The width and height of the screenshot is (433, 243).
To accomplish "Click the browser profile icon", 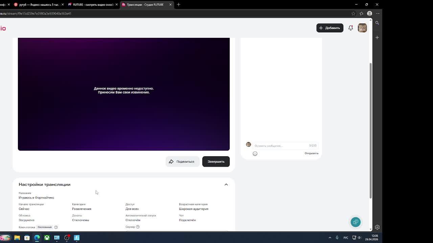I will click(370, 13).
